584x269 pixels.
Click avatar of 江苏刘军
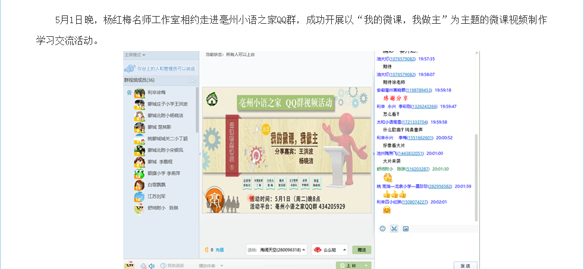pyautogui.click(x=139, y=197)
